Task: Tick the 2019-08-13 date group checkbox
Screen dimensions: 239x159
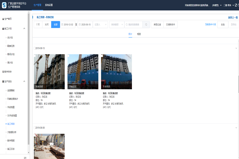Action: (x=35, y=48)
